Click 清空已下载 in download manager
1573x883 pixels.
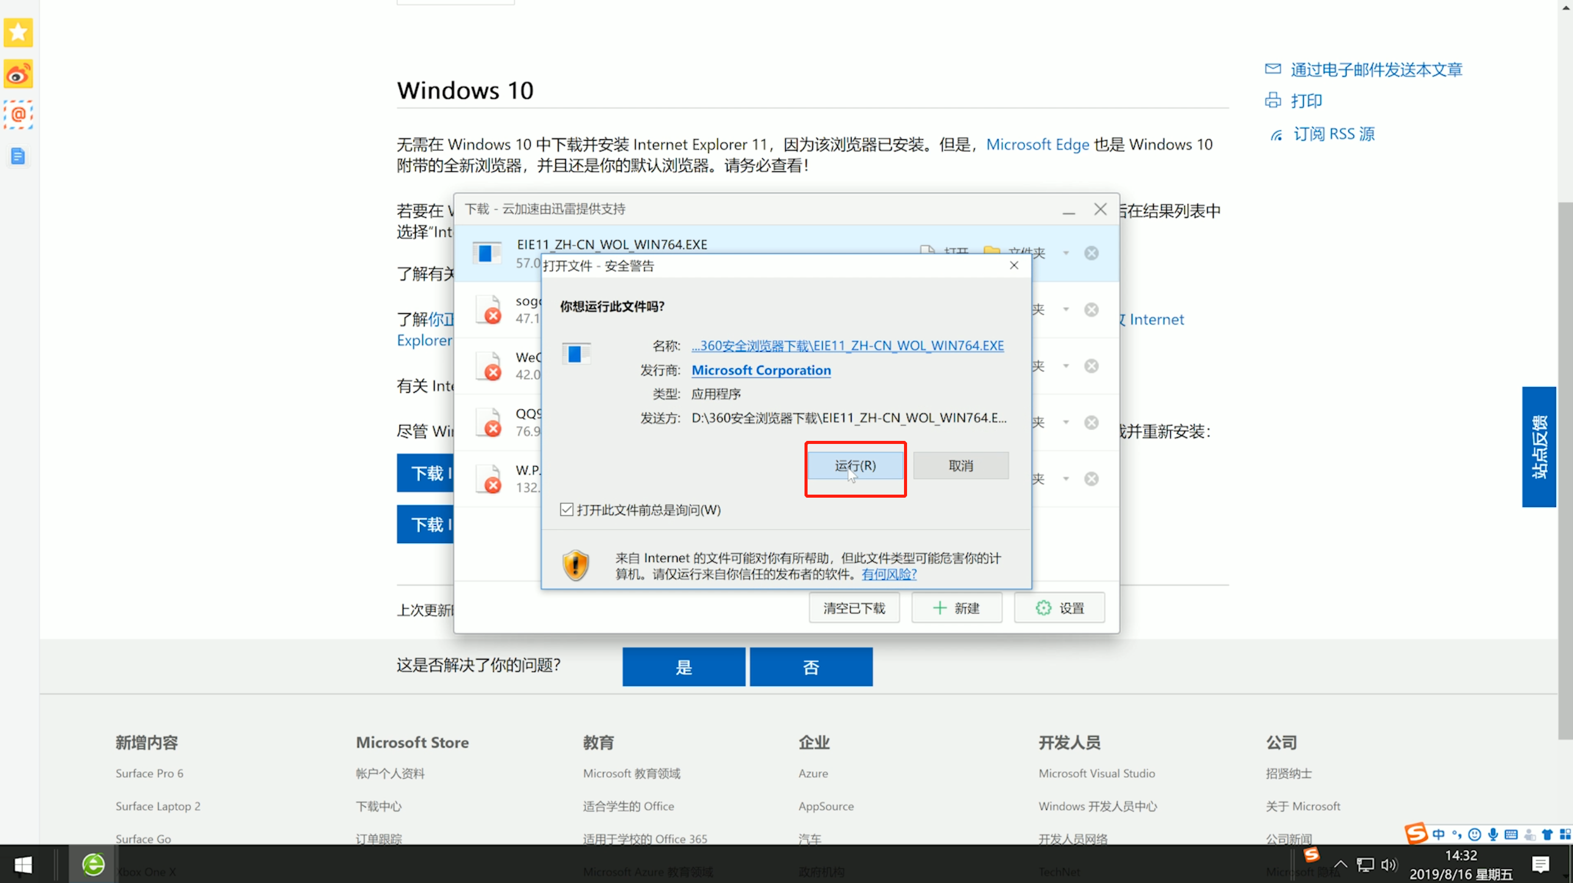[x=854, y=608]
